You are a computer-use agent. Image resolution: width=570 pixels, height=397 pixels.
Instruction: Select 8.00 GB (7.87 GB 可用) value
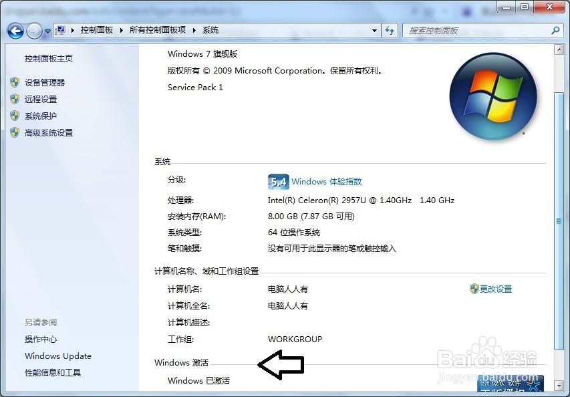(311, 217)
